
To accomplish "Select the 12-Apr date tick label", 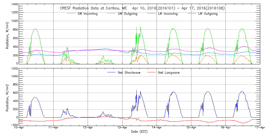I will [88, 128].
